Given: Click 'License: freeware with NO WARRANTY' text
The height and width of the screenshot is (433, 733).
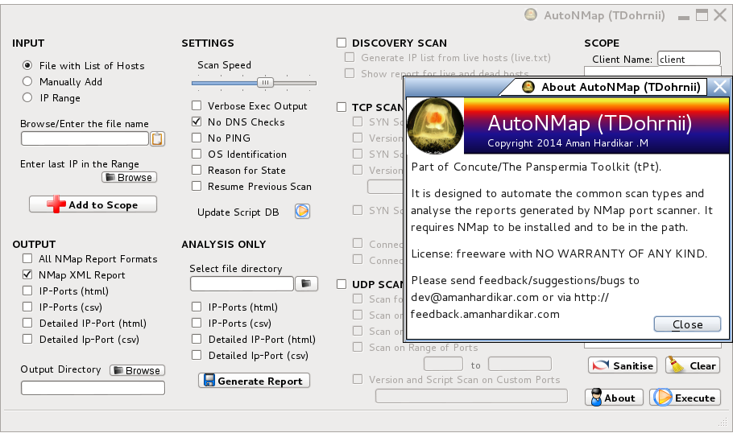Looking at the screenshot, I should tap(559, 254).
